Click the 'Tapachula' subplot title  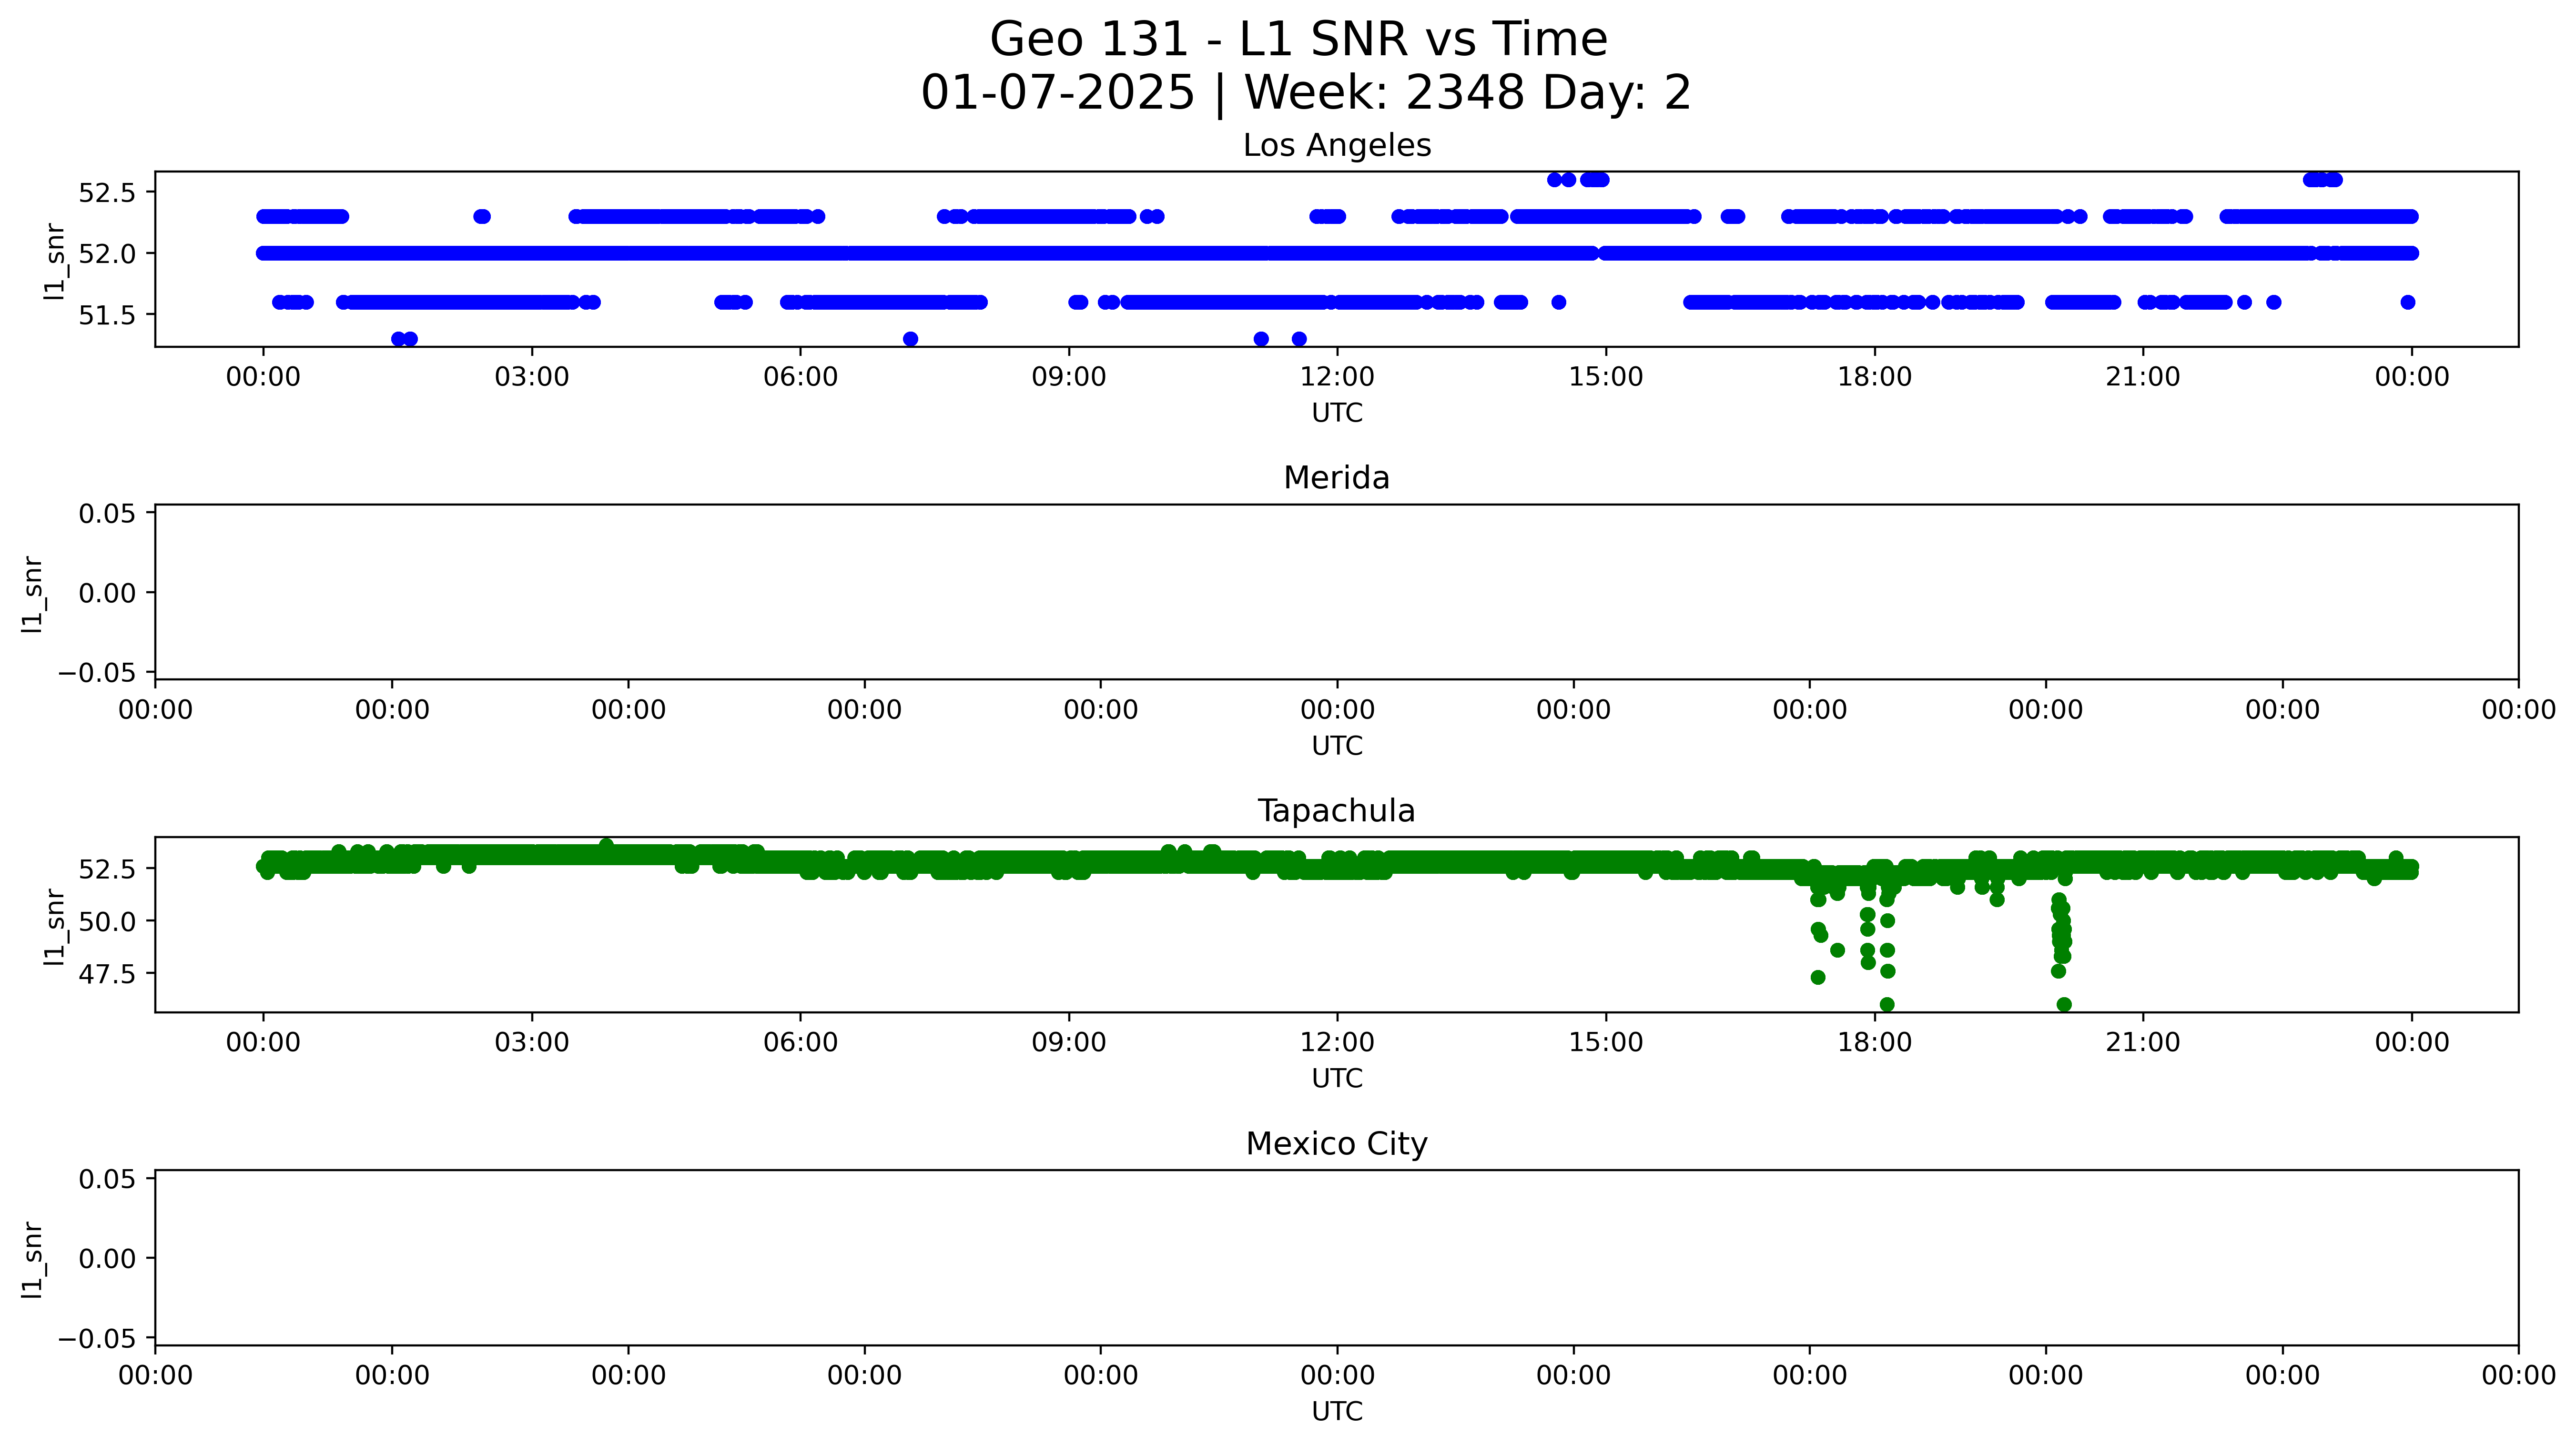(x=1336, y=811)
